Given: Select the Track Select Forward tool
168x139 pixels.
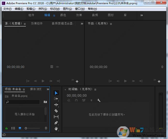Looking at the screenshot, I should click(56, 99).
